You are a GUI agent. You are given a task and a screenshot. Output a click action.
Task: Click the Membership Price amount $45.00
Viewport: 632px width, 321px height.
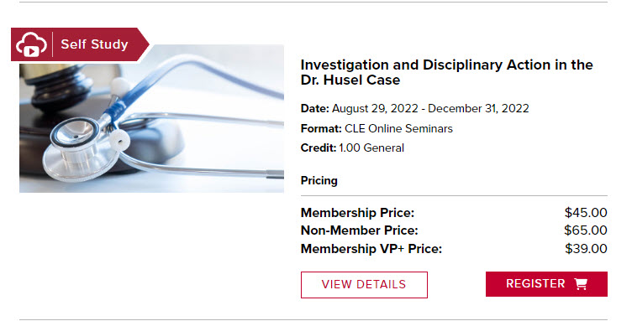click(586, 213)
